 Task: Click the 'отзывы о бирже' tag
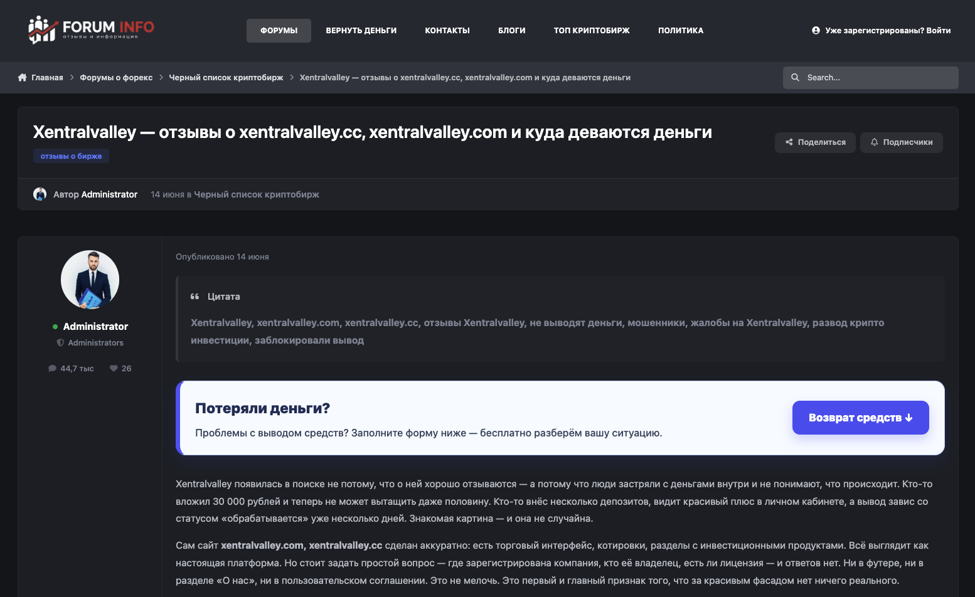(71, 156)
